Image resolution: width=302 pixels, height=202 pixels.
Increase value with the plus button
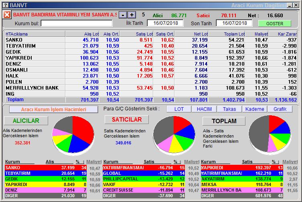(x=132, y=15)
